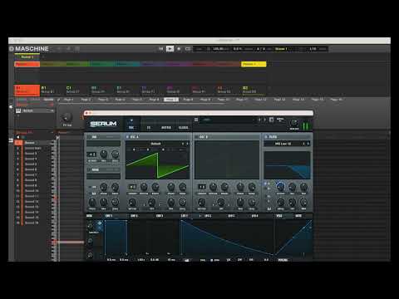Click Filter cutoff knob
Screen dimensions: 399x299
[280, 186]
